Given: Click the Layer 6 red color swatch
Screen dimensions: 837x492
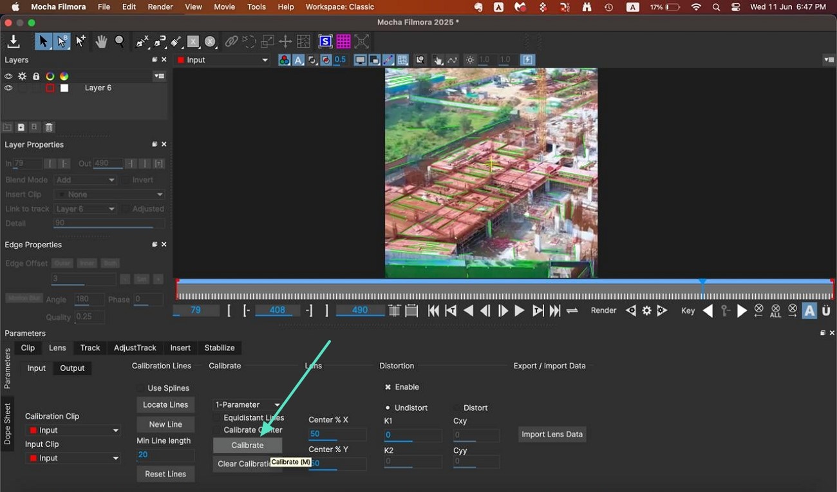Looking at the screenshot, I should point(50,88).
